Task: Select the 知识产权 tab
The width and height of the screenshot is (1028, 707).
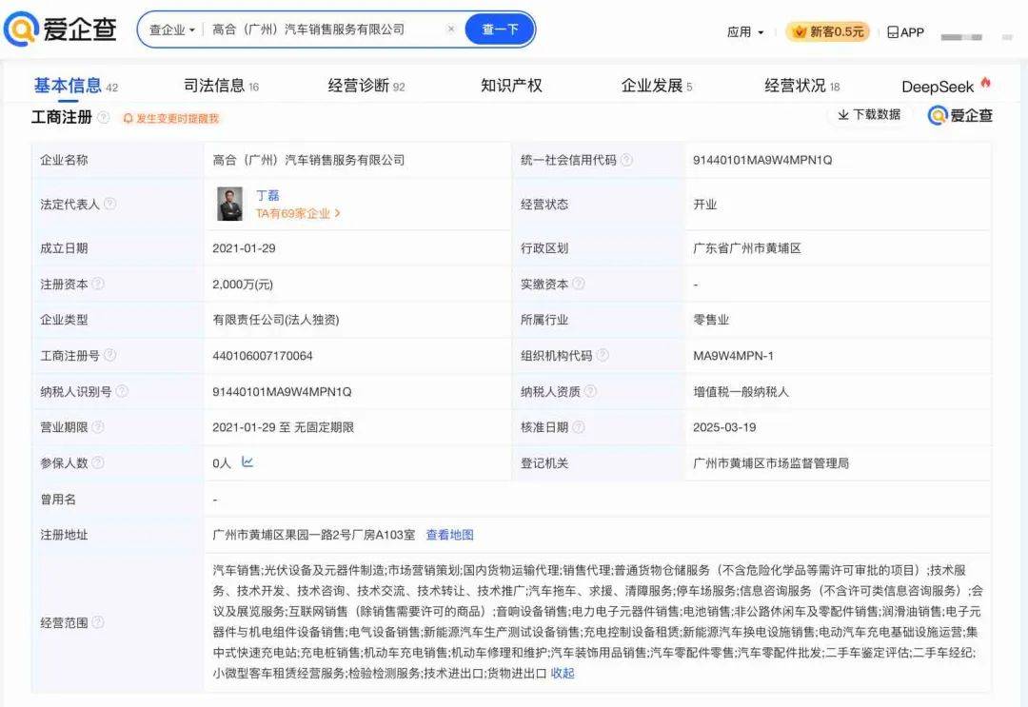Action: 511,86
